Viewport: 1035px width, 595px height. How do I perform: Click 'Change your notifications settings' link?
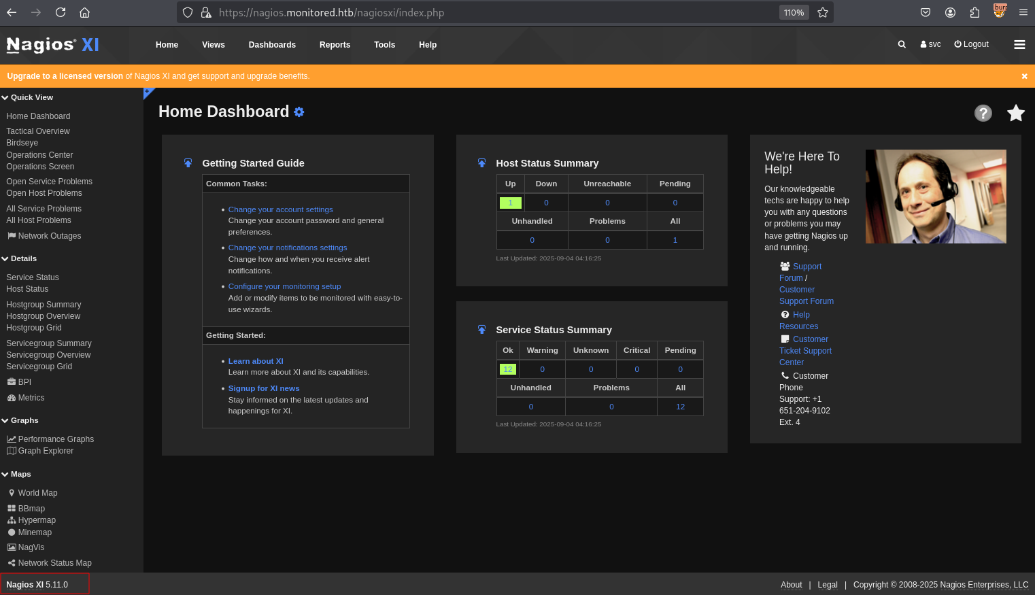pos(288,248)
